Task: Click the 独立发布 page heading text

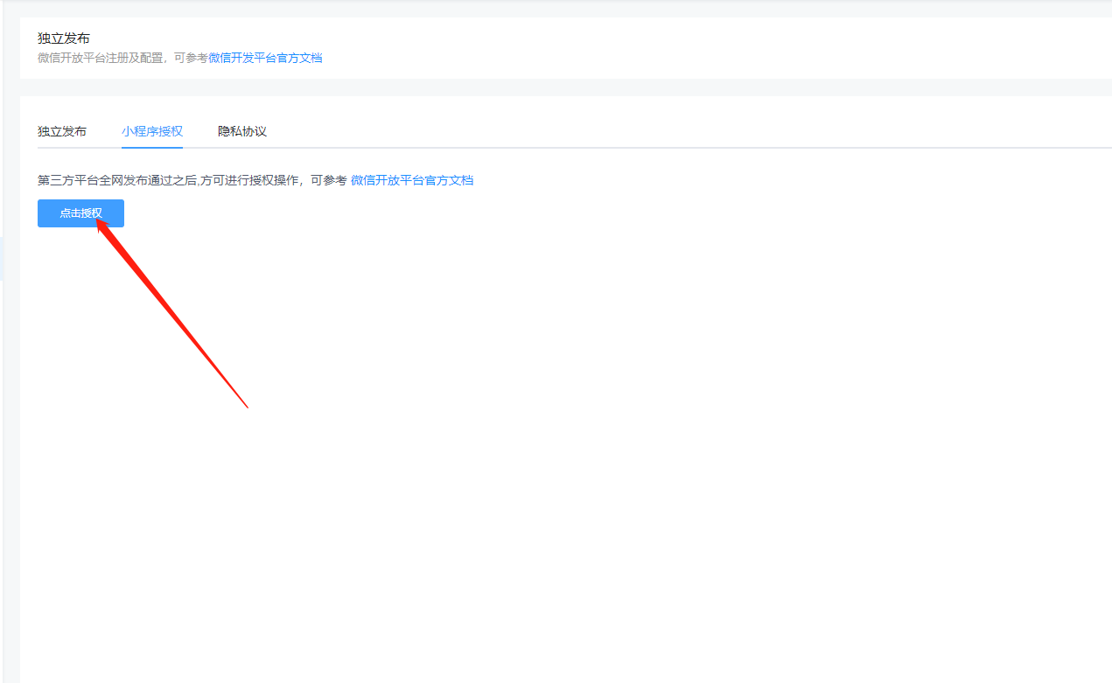Action: (x=64, y=38)
